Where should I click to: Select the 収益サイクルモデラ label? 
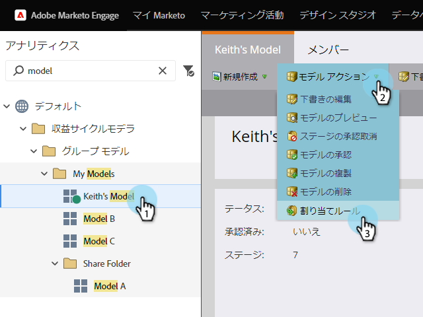click(93, 129)
